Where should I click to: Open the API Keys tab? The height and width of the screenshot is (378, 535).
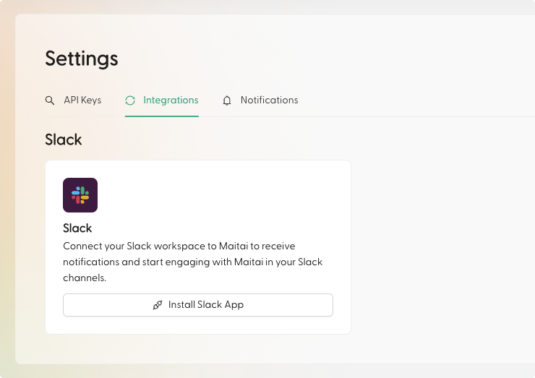tap(73, 100)
